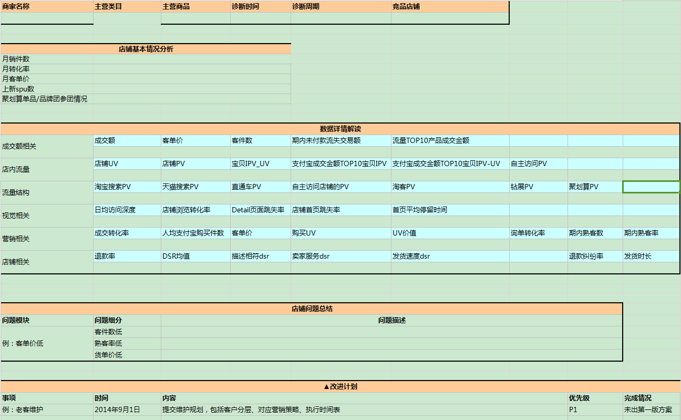Image resolution: width=681 pixels, height=420 pixels.
Task: Select the 数据详情解读 section title
Action: [340, 129]
